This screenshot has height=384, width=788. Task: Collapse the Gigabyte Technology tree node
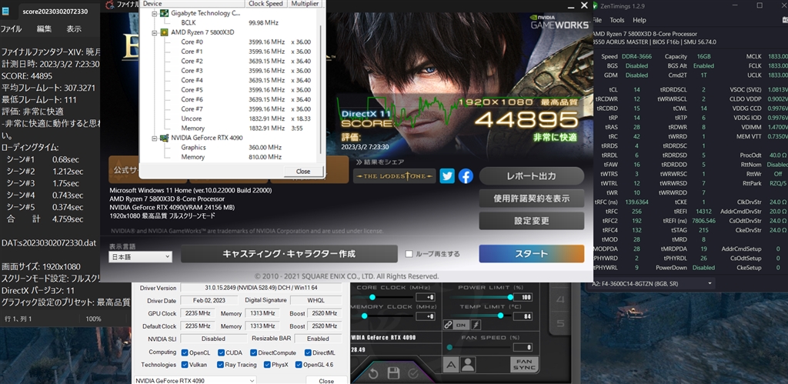[x=155, y=13]
